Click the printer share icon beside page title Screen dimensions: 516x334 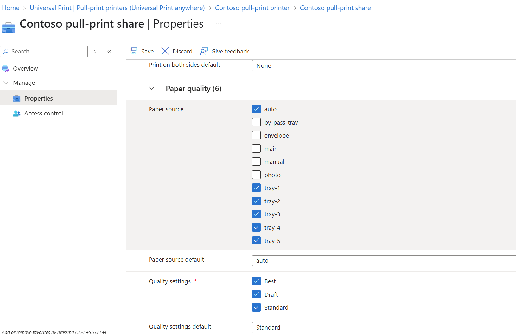(x=9, y=28)
